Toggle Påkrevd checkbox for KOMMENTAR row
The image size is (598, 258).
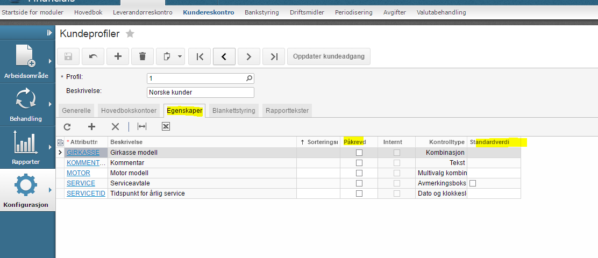pyautogui.click(x=359, y=163)
